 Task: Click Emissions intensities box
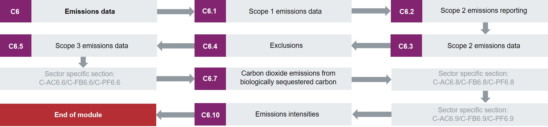coord(289,114)
